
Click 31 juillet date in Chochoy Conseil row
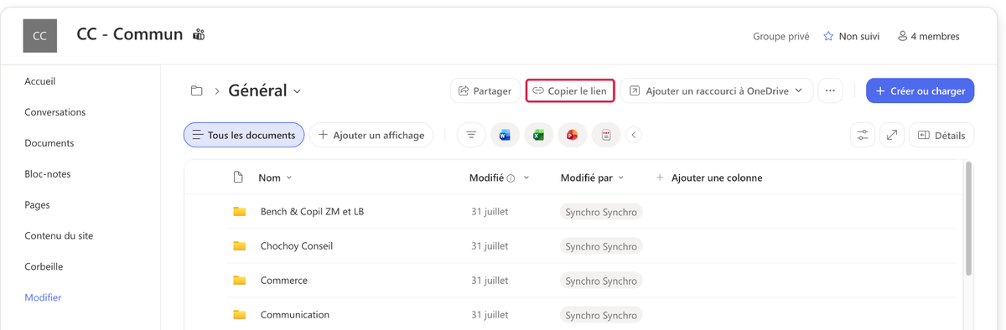click(490, 246)
